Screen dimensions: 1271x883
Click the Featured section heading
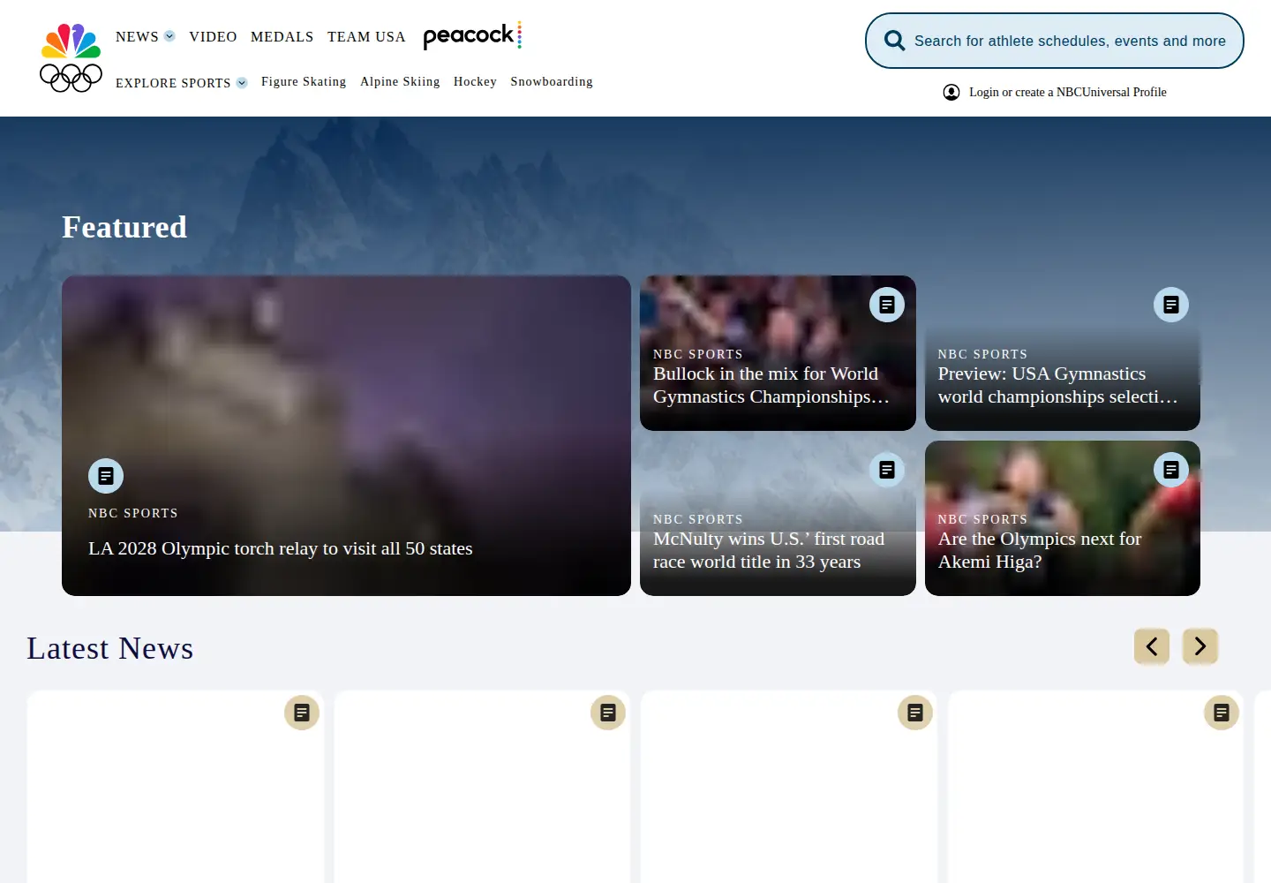[x=124, y=227]
